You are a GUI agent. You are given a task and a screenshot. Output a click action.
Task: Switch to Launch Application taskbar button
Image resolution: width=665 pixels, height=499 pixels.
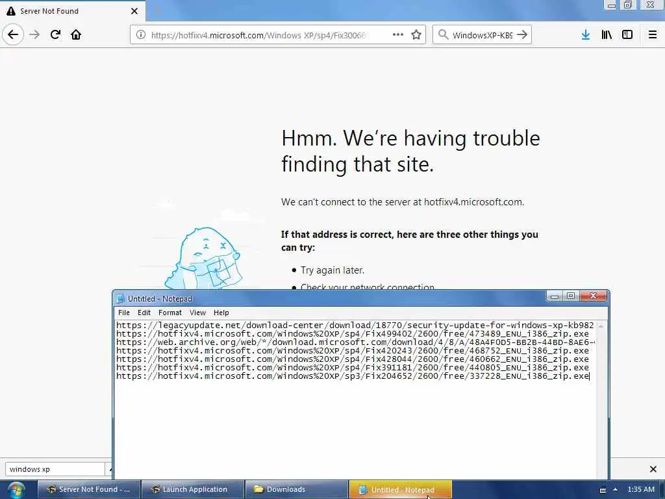192,489
